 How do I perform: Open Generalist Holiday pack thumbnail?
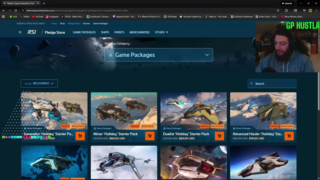point(54,111)
